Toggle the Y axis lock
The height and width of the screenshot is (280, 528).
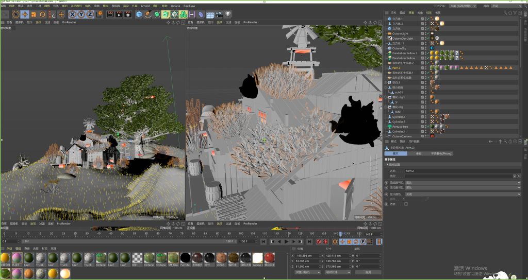click(x=81, y=14)
